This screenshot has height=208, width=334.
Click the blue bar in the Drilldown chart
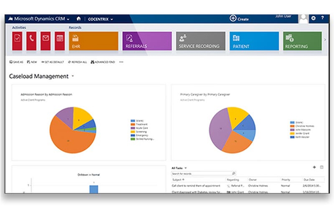94,189
